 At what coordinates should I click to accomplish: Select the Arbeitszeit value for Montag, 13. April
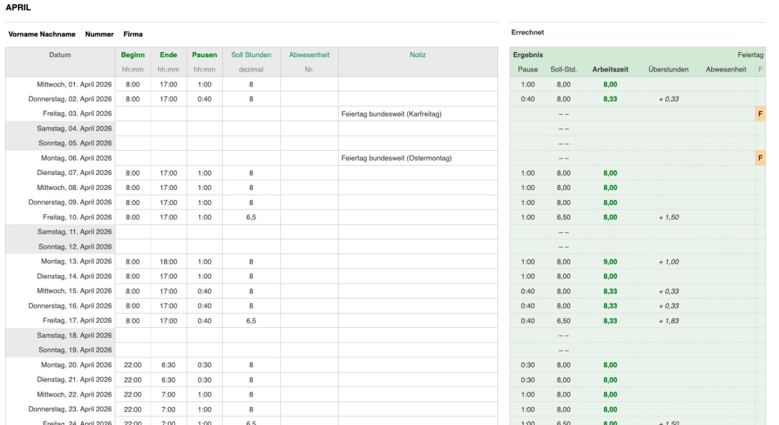click(x=610, y=261)
